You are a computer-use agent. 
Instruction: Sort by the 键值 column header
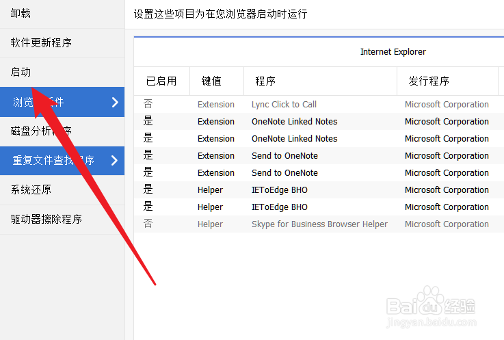tap(217, 81)
